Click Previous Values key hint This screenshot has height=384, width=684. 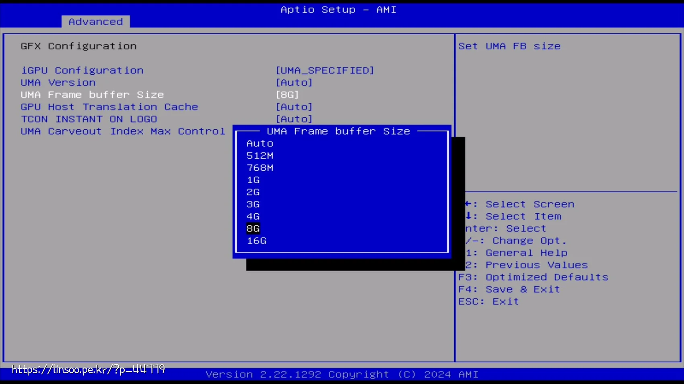[x=527, y=265]
